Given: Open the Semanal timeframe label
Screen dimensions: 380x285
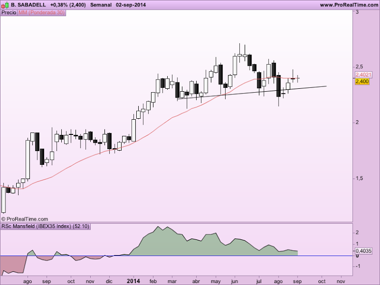Looking at the screenshot, I should (101, 5).
